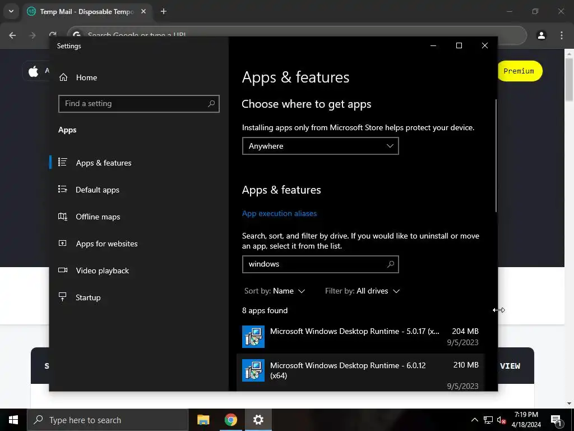Click Chrome back navigation arrow
The width and height of the screenshot is (574, 431).
pyautogui.click(x=12, y=35)
